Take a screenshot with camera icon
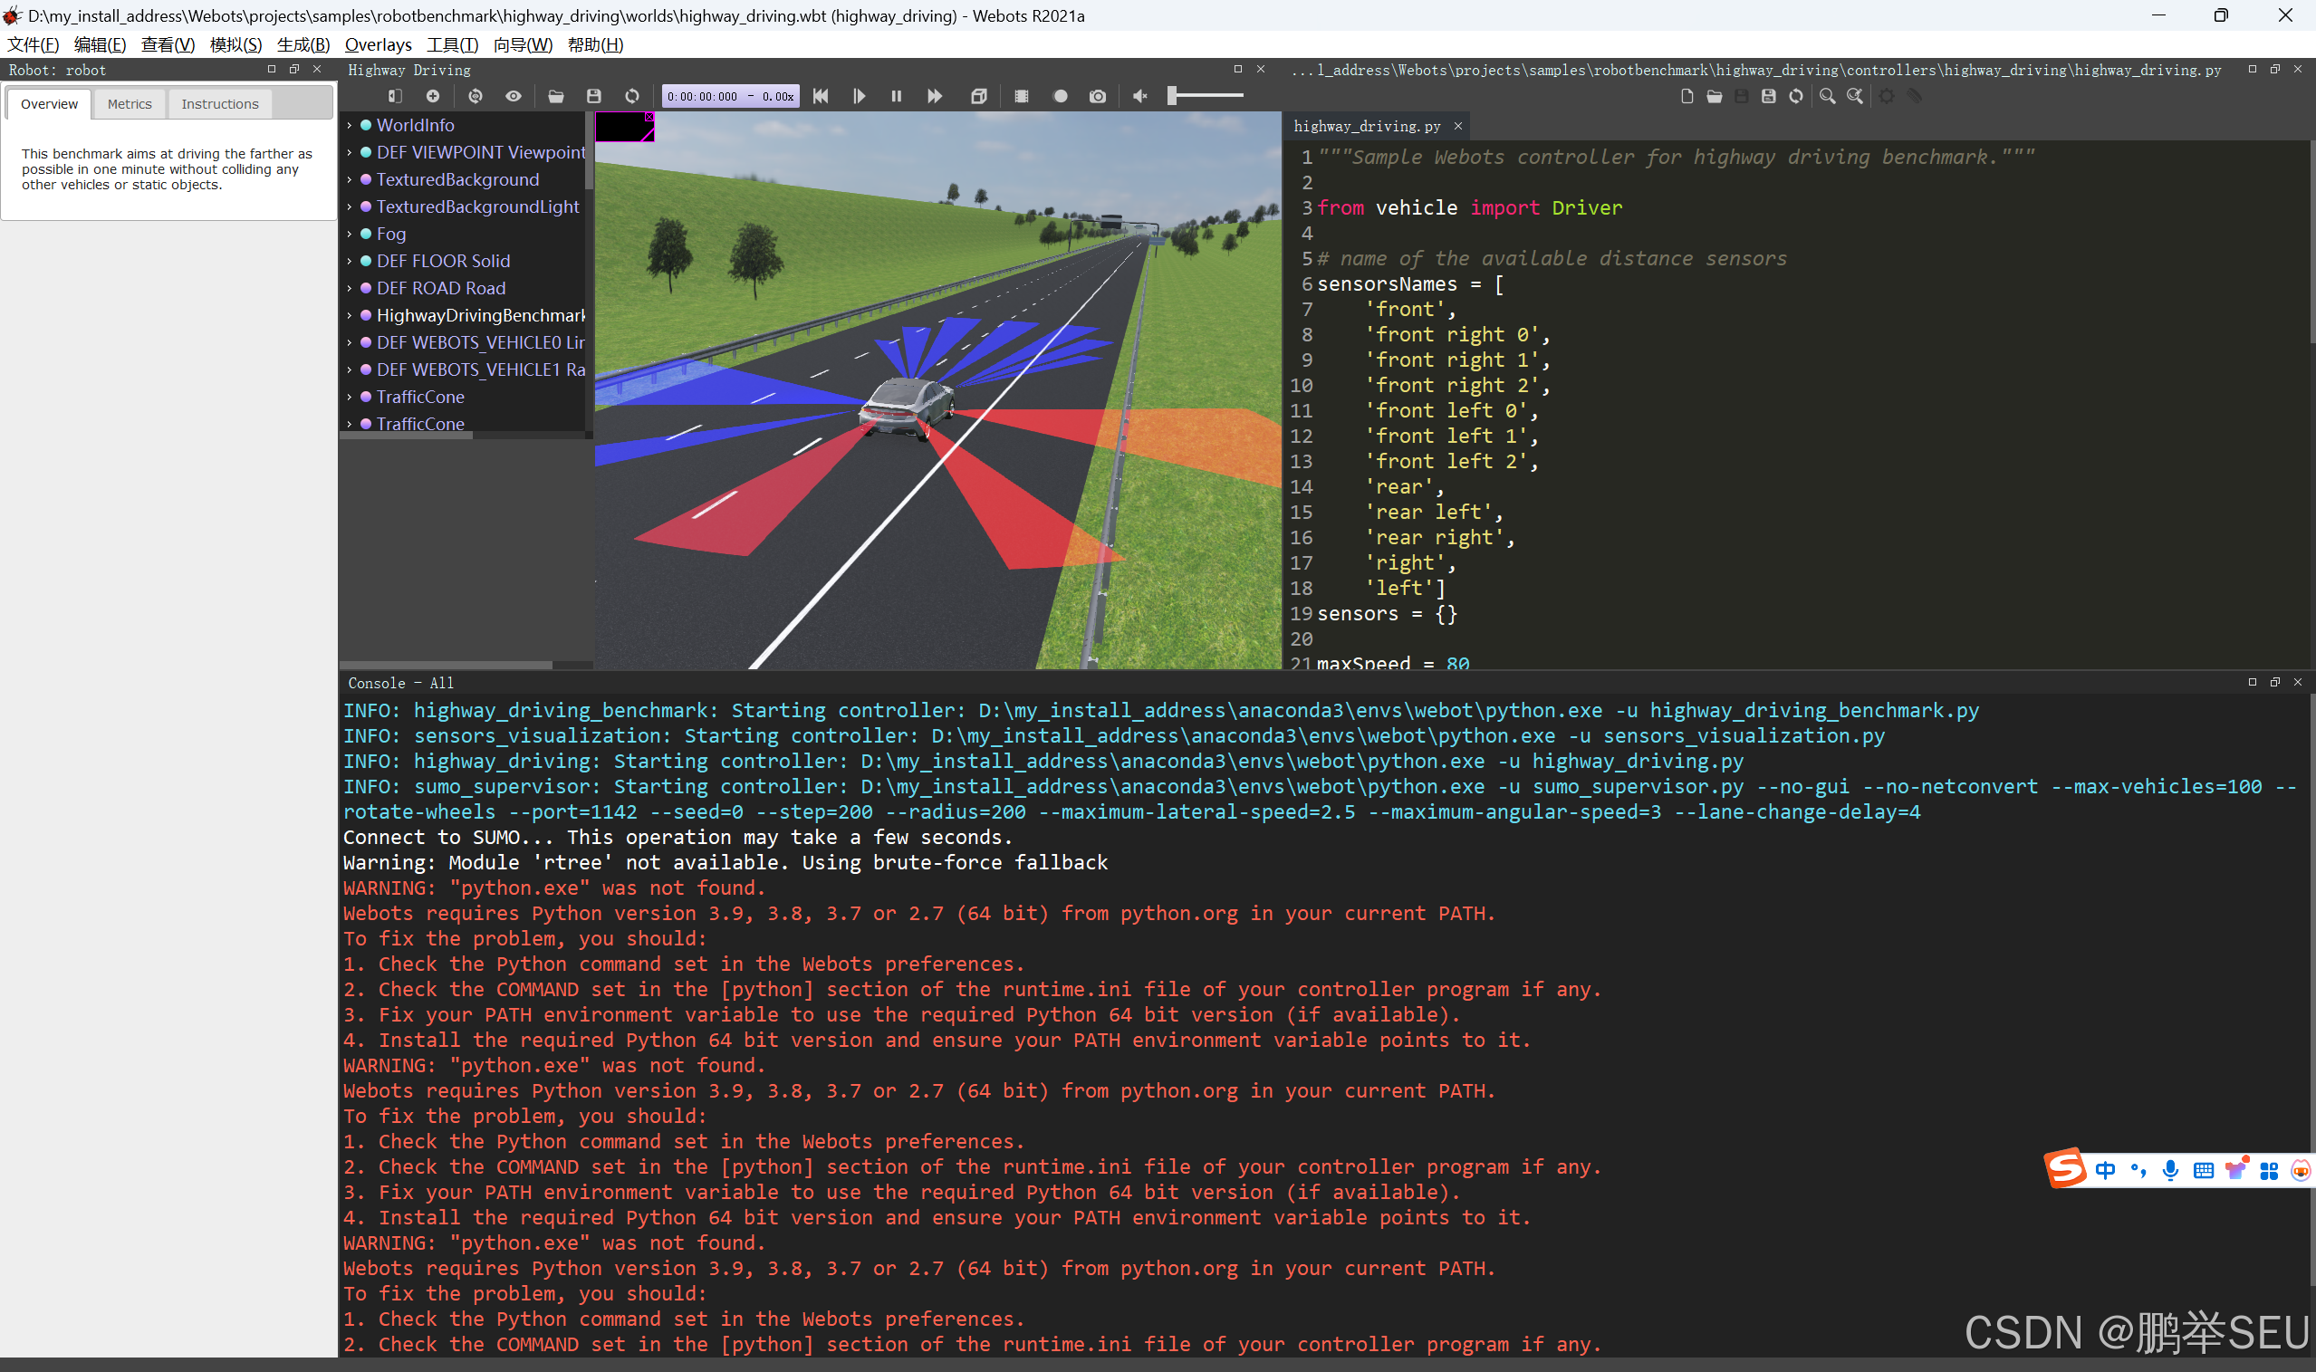The image size is (2316, 1372). 1098,96
